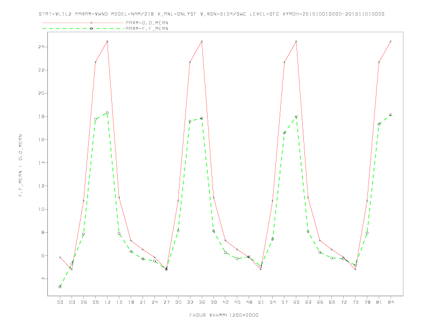Click x-axis forecast hour label 81

point(379,302)
